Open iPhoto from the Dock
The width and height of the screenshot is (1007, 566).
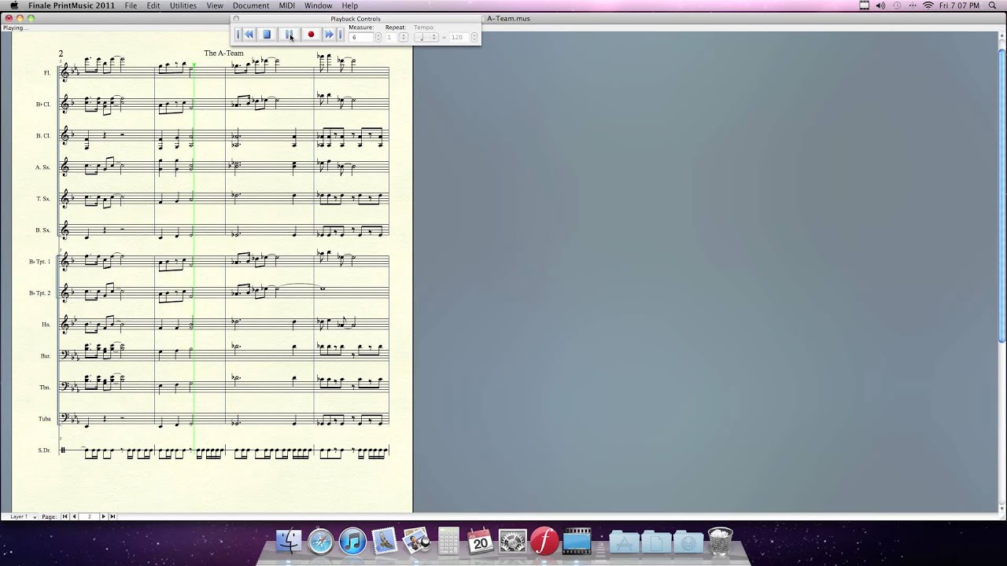point(417,541)
